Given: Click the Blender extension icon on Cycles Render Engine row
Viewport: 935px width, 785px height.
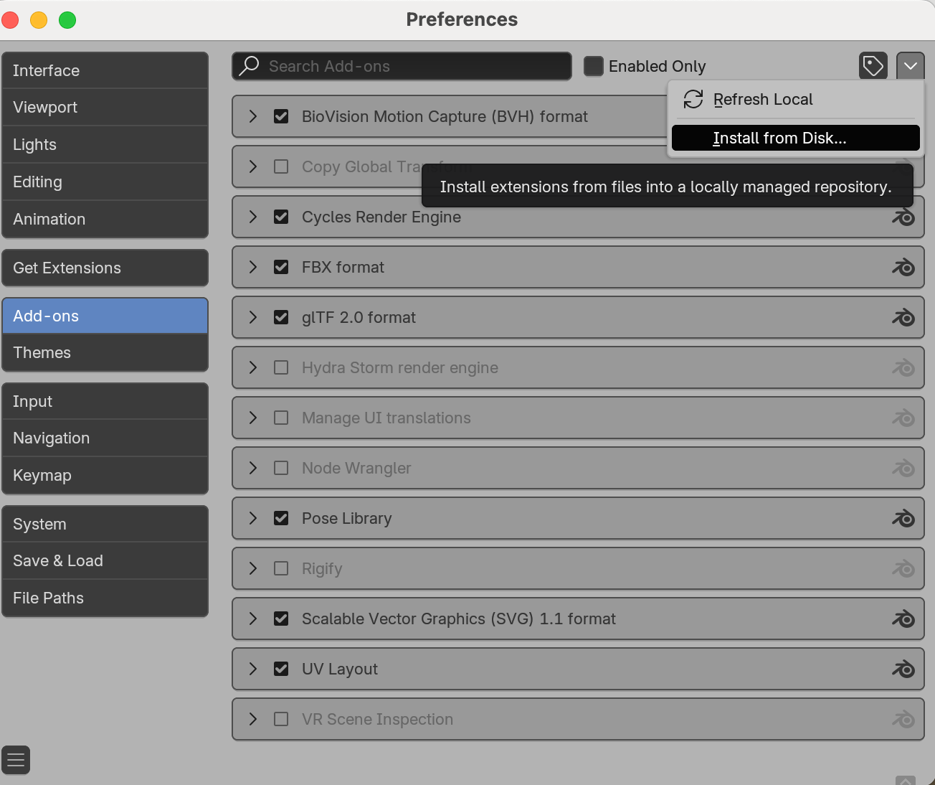Looking at the screenshot, I should coord(903,217).
